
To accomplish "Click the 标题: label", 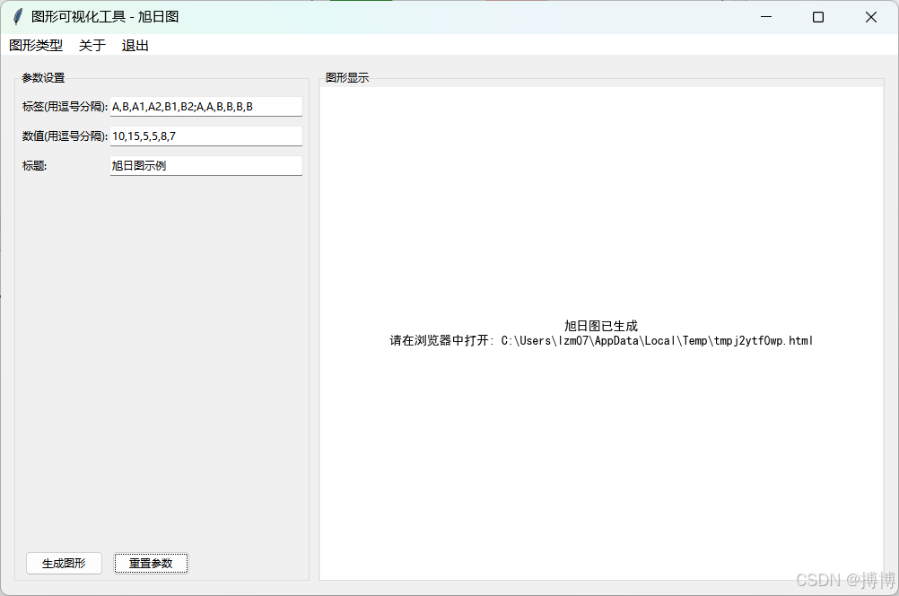I will point(34,166).
